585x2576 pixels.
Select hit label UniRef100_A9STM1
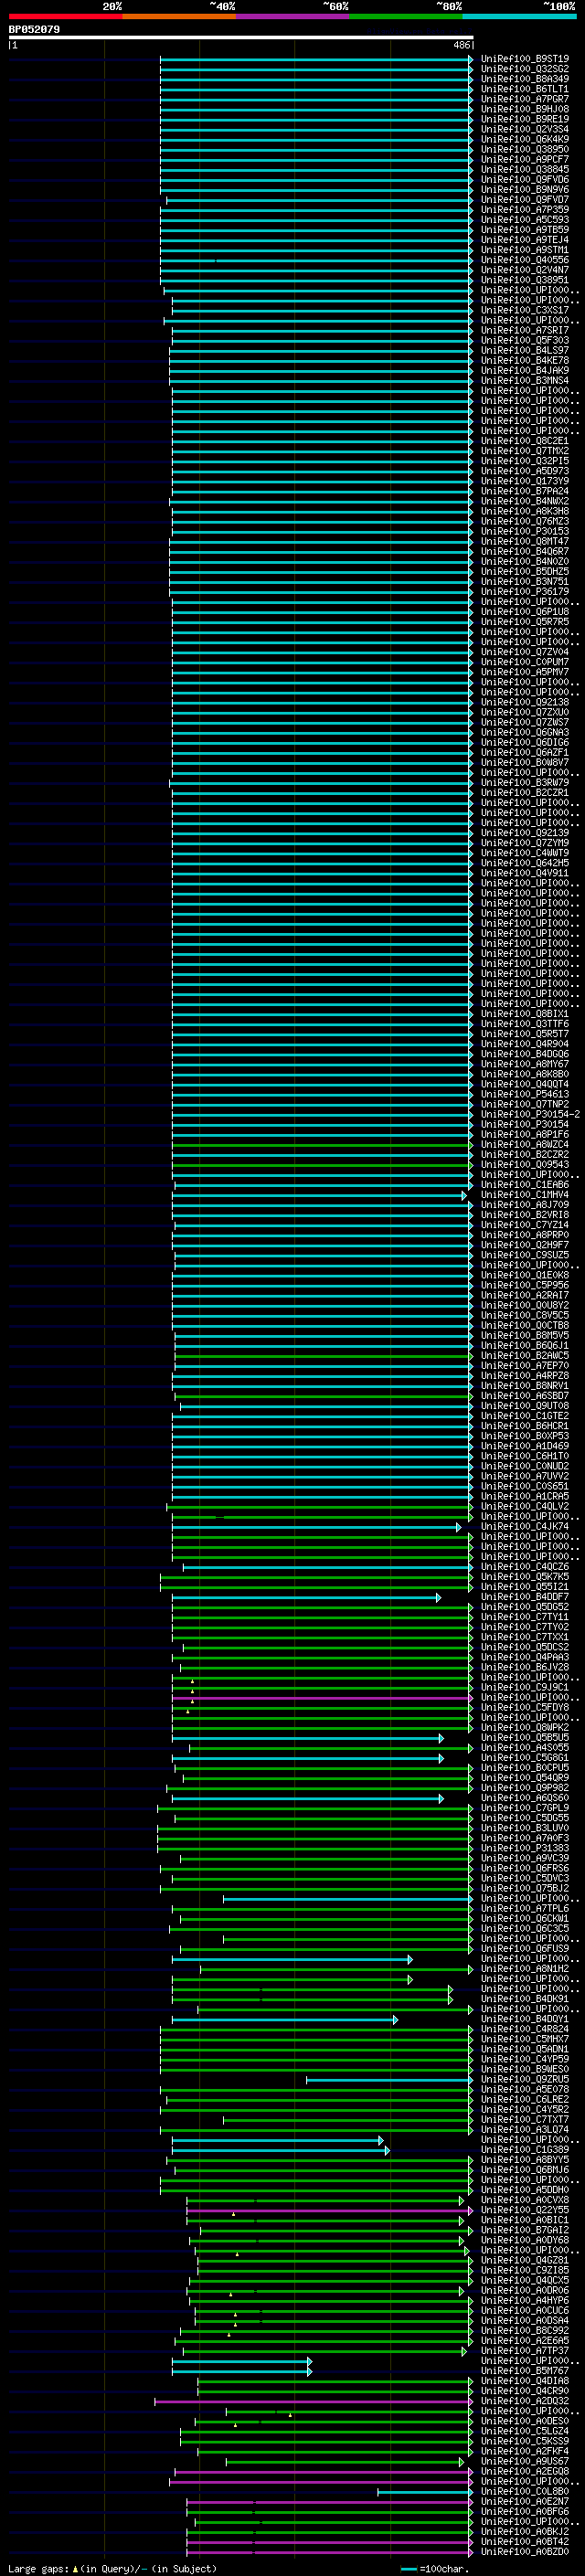click(x=525, y=250)
